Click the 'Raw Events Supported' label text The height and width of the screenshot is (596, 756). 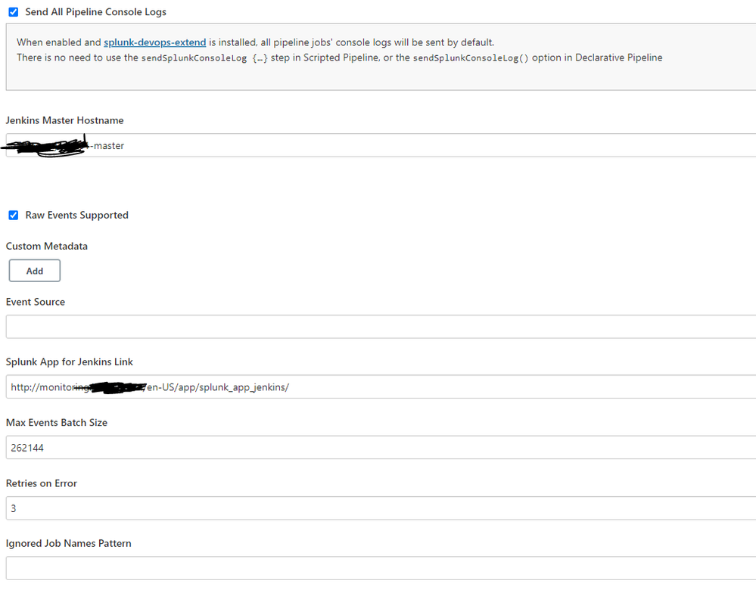(76, 216)
